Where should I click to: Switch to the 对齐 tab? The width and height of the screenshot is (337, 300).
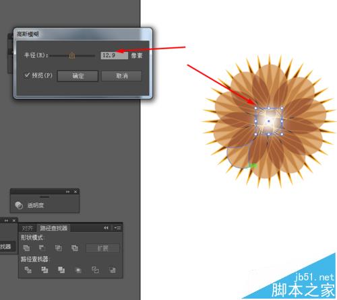click(x=28, y=228)
